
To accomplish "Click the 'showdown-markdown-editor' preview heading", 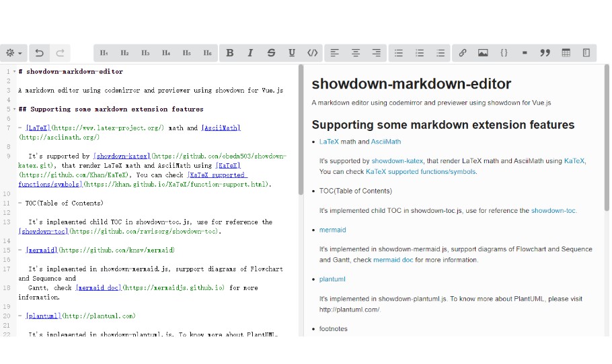I will [x=412, y=84].
